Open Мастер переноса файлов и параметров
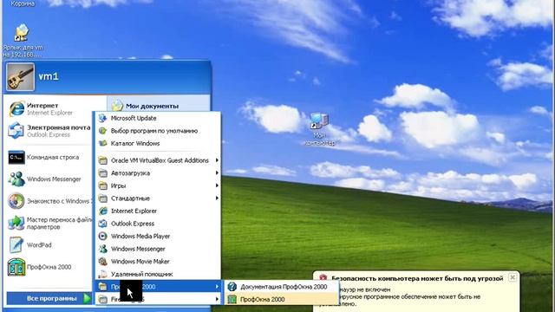 click(49, 224)
